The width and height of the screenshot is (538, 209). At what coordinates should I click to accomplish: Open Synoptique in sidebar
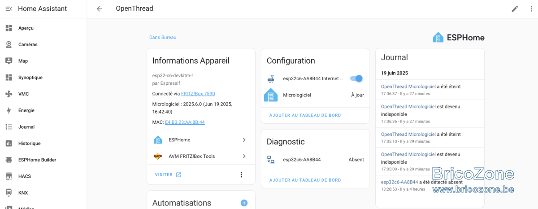point(43,77)
